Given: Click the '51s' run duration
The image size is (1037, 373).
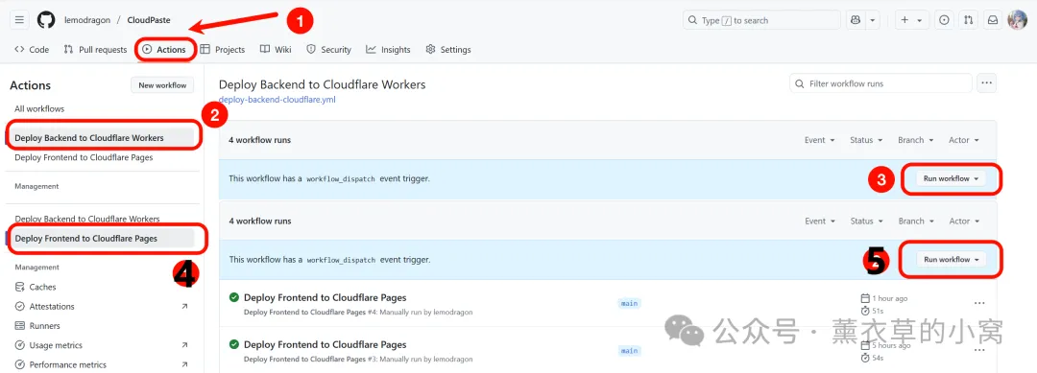Looking at the screenshot, I should point(879,311).
